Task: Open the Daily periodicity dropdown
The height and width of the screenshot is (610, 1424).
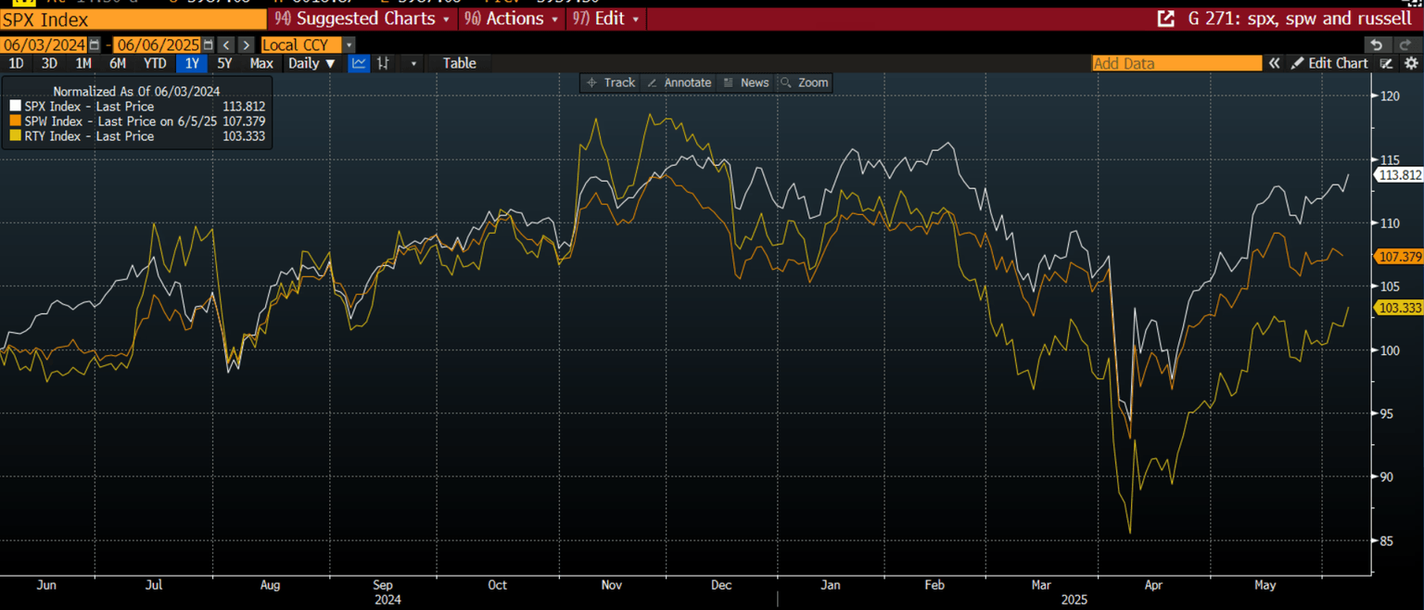Action: click(311, 63)
